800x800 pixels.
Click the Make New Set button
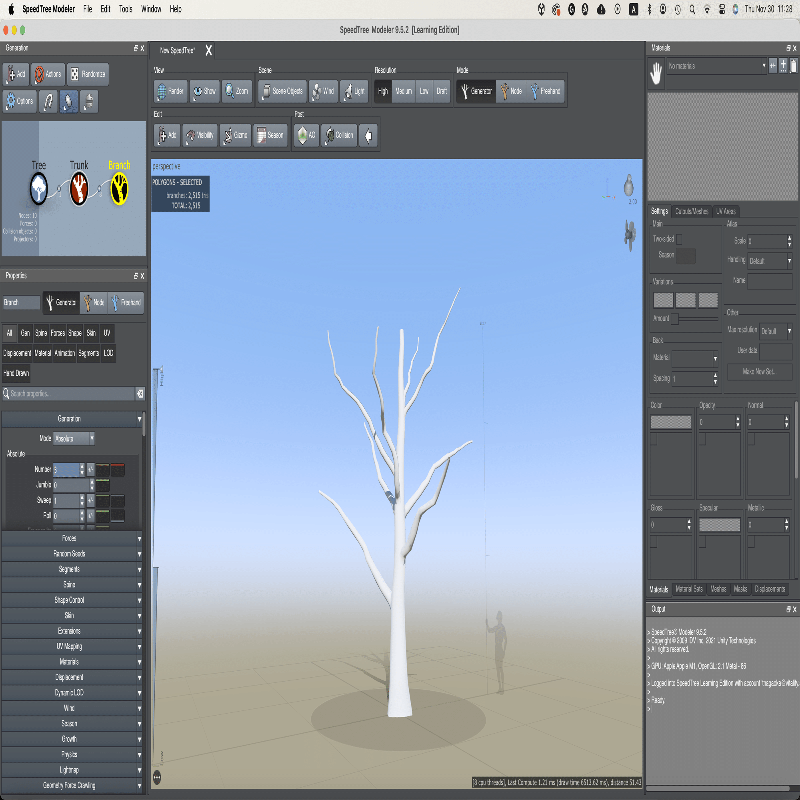[760, 372]
